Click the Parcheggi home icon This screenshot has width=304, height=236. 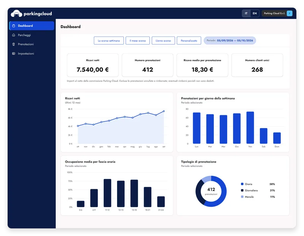coord(14,35)
